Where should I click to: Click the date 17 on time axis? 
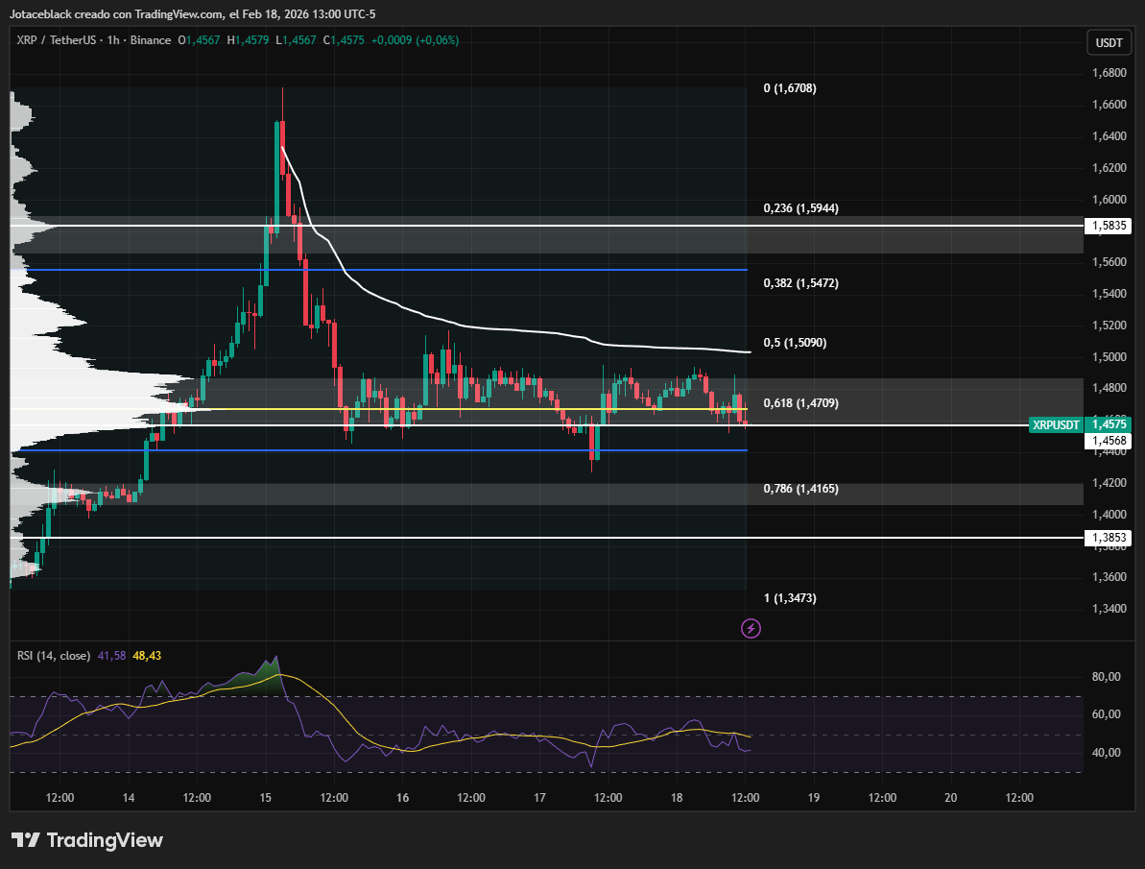[539, 797]
